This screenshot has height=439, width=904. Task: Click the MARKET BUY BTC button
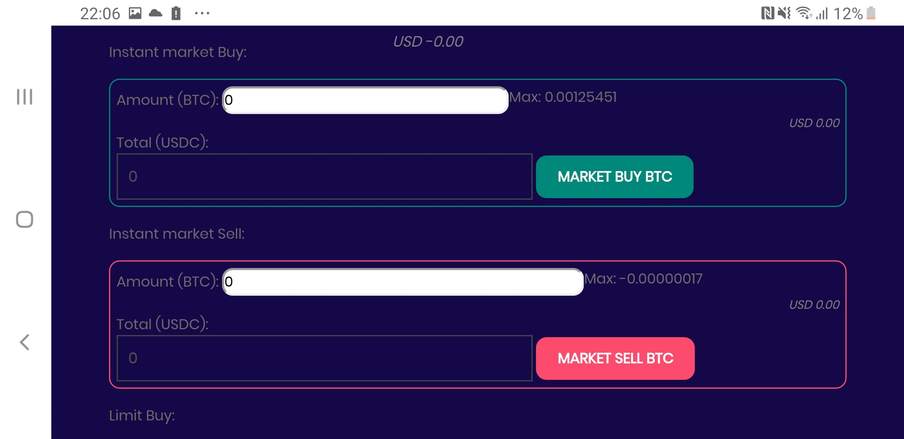point(614,177)
